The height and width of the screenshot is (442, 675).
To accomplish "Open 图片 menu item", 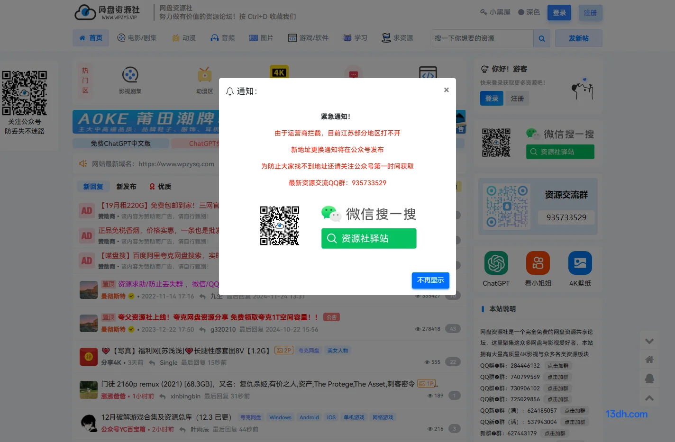I will click(261, 38).
